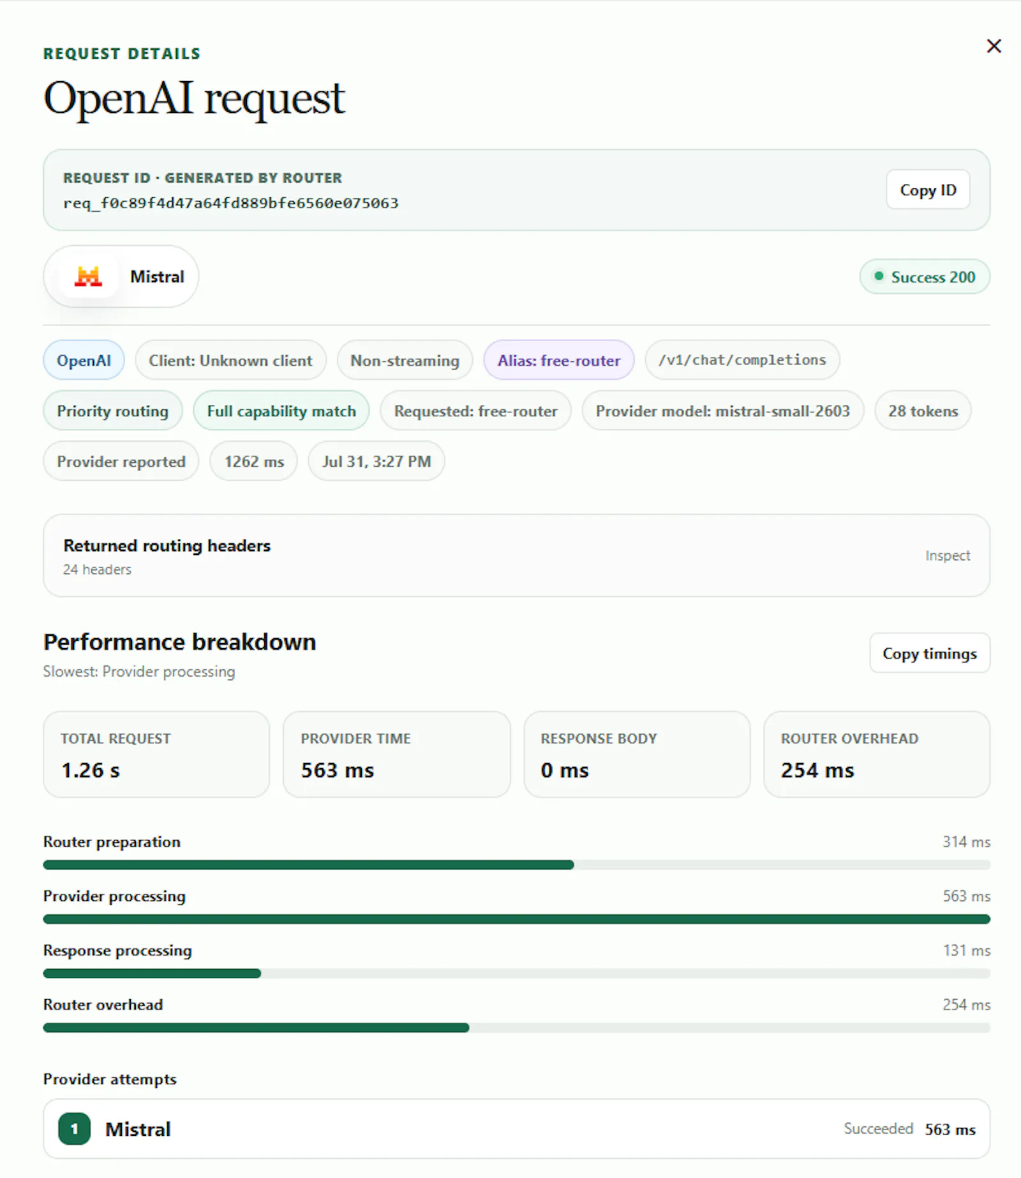1021x1178 pixels.
Task: Click the Response Body 0 ms card
Action: pos(637,754)
